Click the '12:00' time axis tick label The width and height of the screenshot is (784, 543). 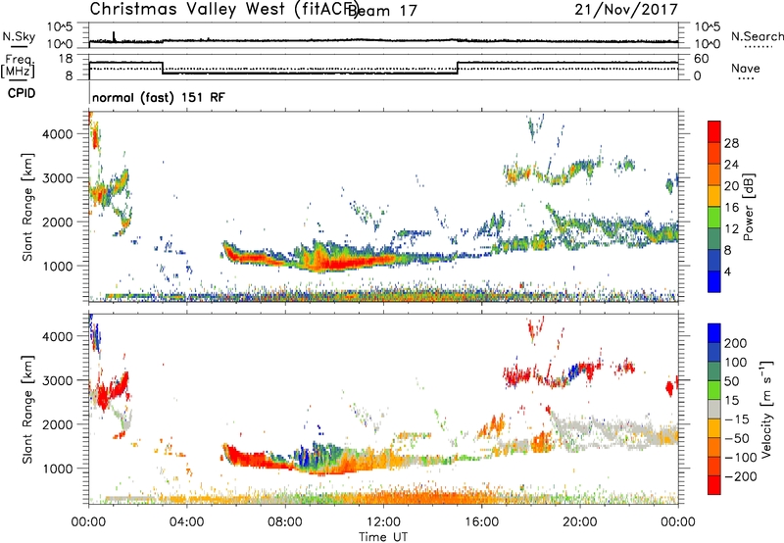[x=383, y=522]
